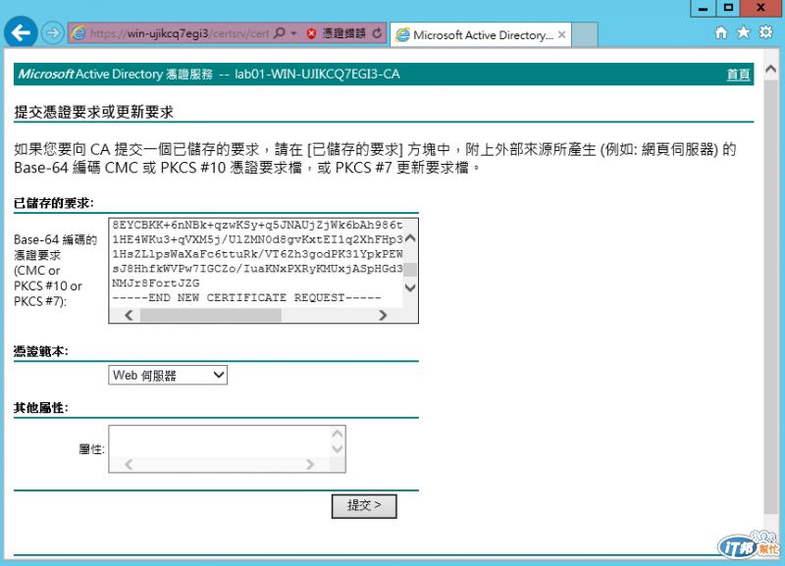Click the lab01-WIN-UJIKCQ7EGI3-CA banner text

[x=317, y=75]
